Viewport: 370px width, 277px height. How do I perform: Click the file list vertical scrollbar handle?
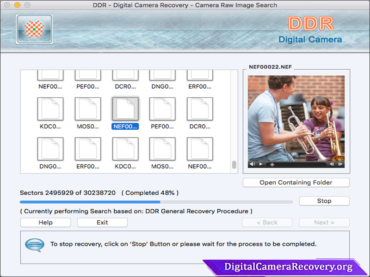[x=234, y=165]
